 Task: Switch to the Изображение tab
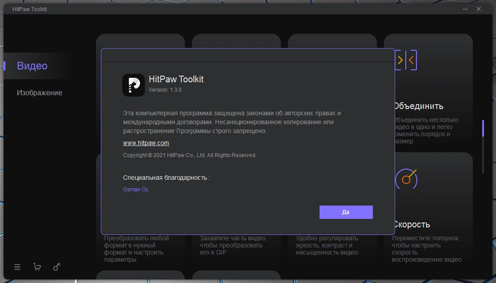40,93
